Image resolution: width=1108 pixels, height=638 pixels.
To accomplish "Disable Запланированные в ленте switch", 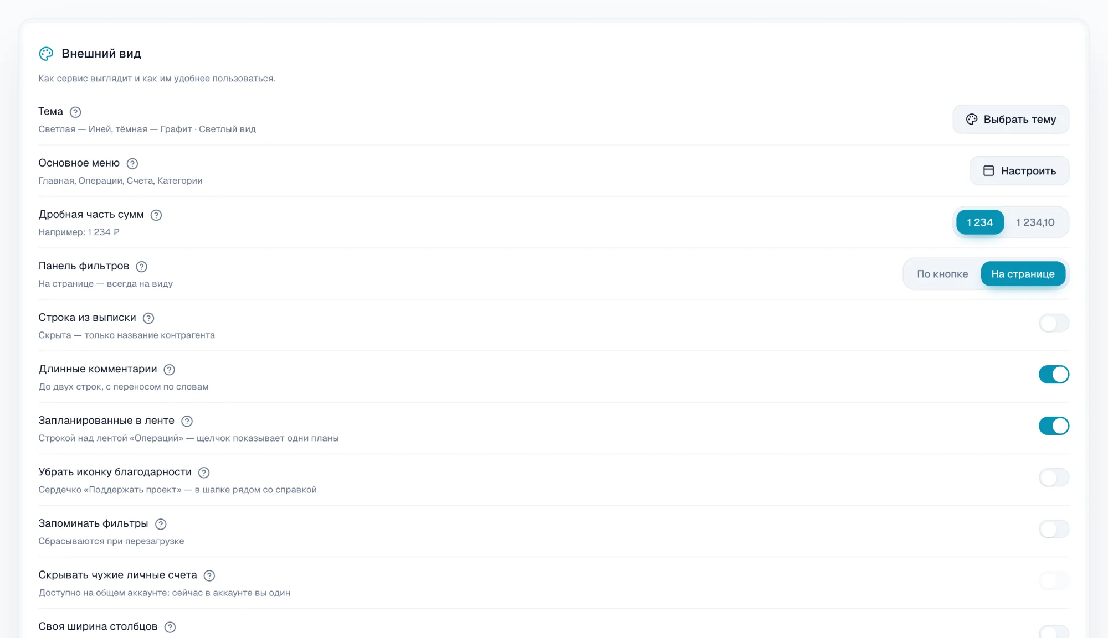I will coord(1054,426).
